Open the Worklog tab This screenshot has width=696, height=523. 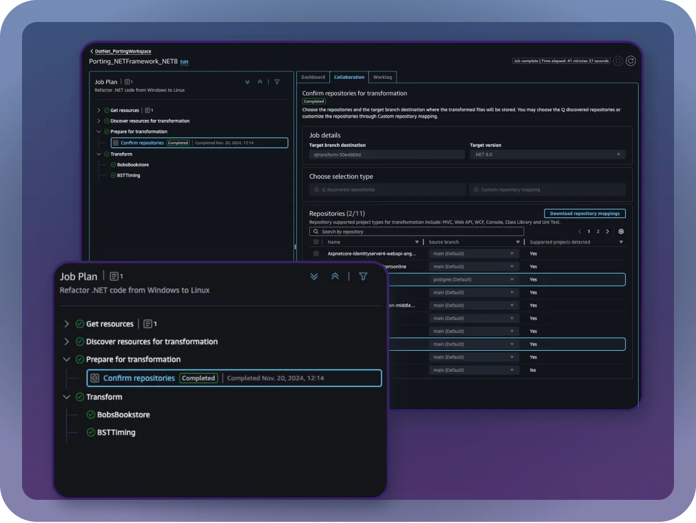382,77
